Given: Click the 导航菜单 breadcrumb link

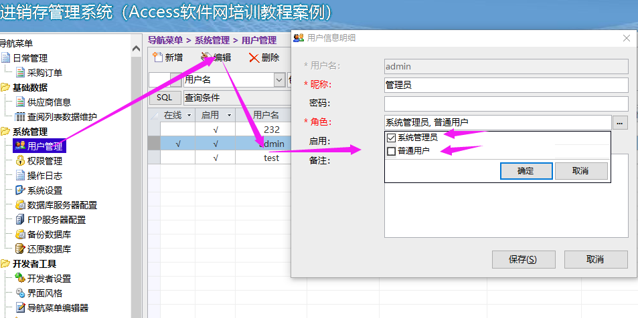Looking at the screenshot, I should tap(165, 40).
